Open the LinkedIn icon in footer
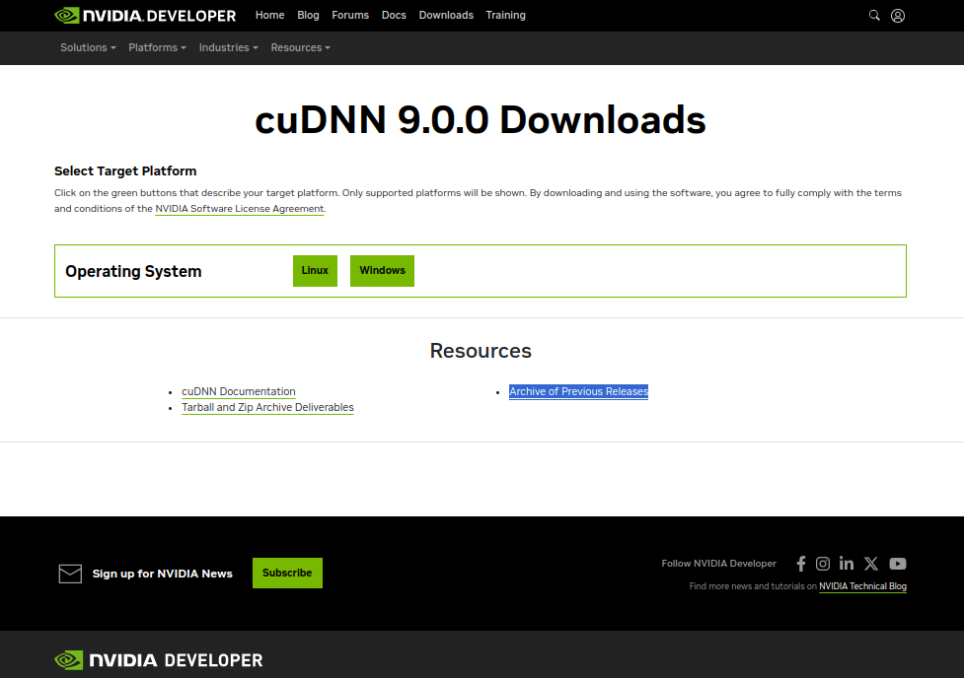The width and height of the screenshot is (964, 678). [x=847, y=563]
